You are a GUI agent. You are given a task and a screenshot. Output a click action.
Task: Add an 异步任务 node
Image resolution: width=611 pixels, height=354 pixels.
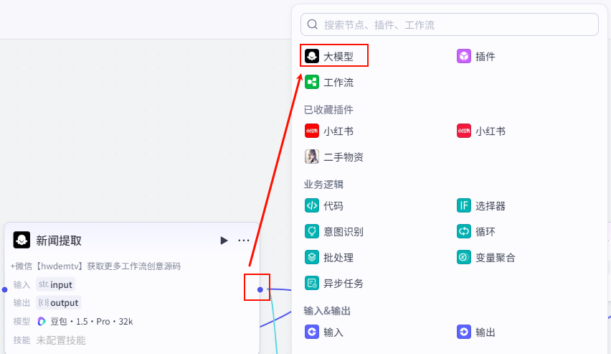(x=344, y=283)
